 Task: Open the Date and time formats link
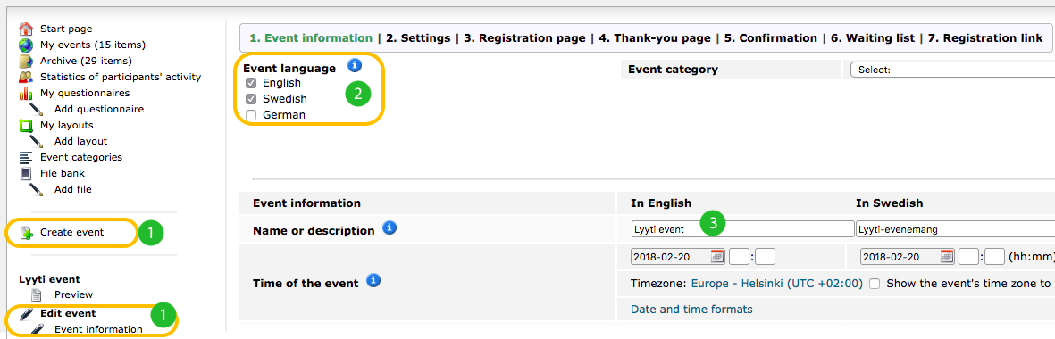[x=691, y=310]
